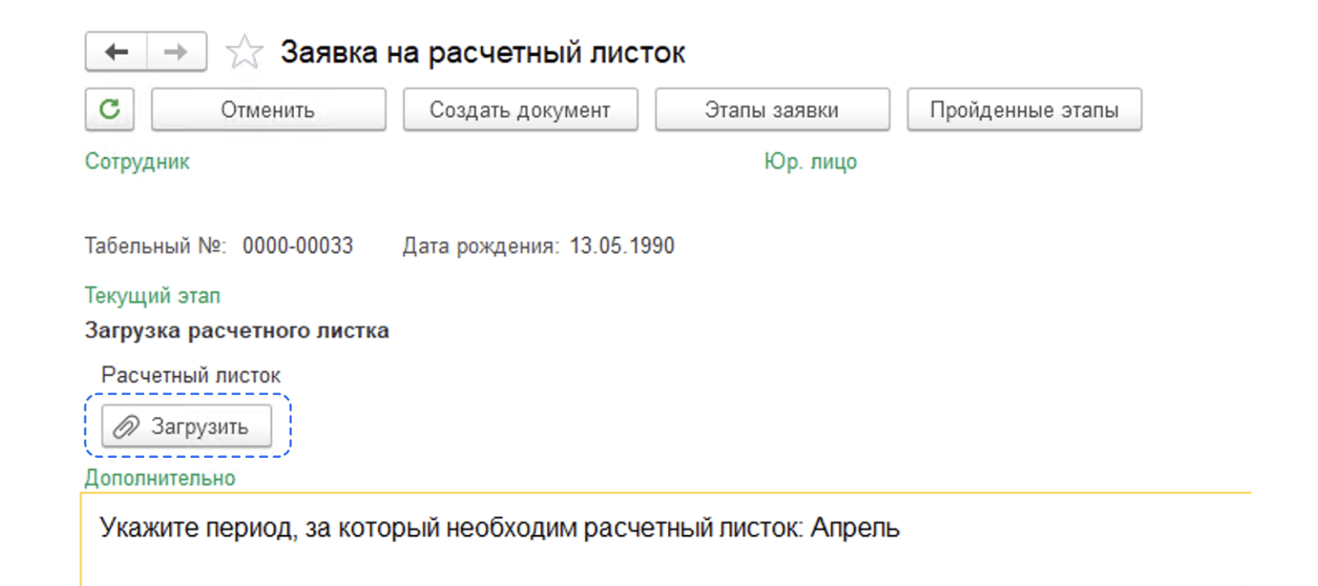
Task: Select the Сотрудник group heading
Action: (137, 162)
